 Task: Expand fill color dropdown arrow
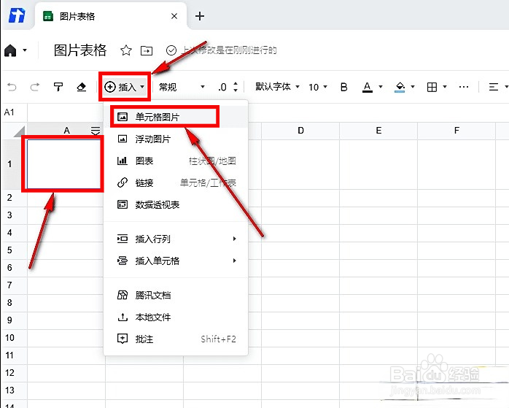tap(413, 87)
